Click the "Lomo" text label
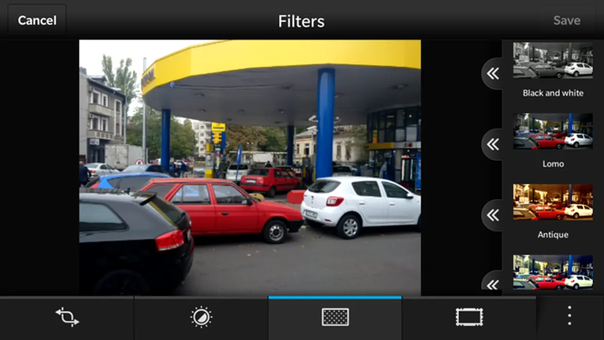Image resolution: width=604 pixels, height=340 pixels. (x=553, y=164)
